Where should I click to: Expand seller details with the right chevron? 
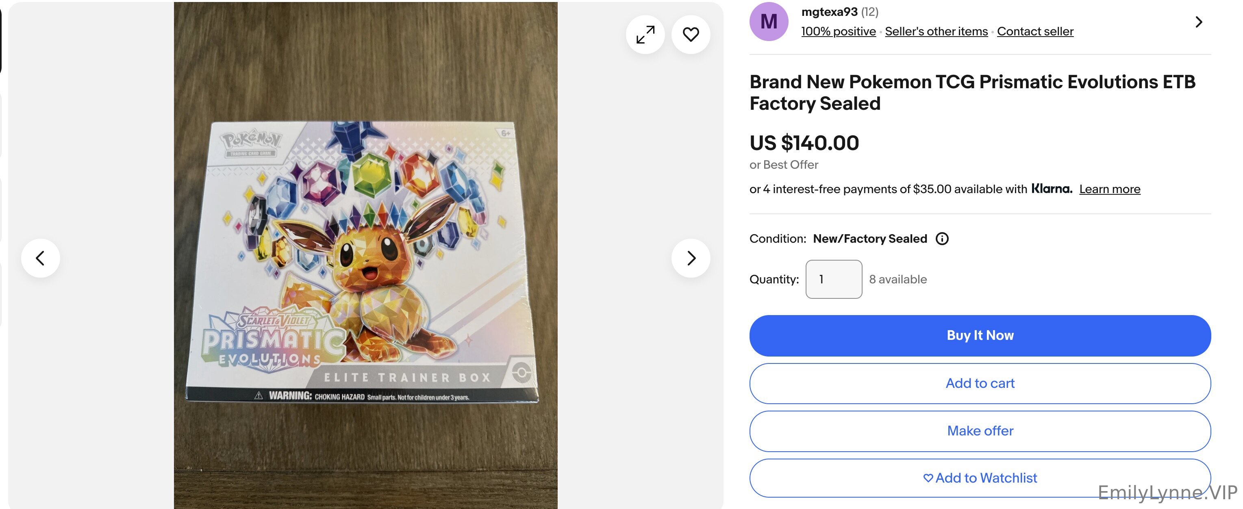(x=1199, y=22)
